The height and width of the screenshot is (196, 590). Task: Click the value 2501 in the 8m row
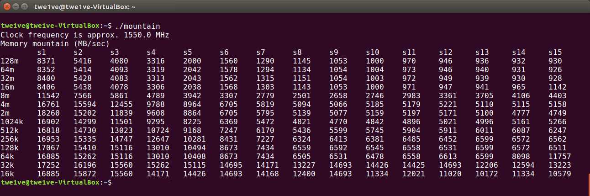[302, 95]
